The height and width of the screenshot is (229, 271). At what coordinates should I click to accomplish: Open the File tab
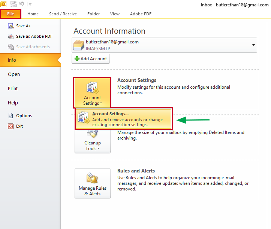pyautogui.click(x=10, y=14)
